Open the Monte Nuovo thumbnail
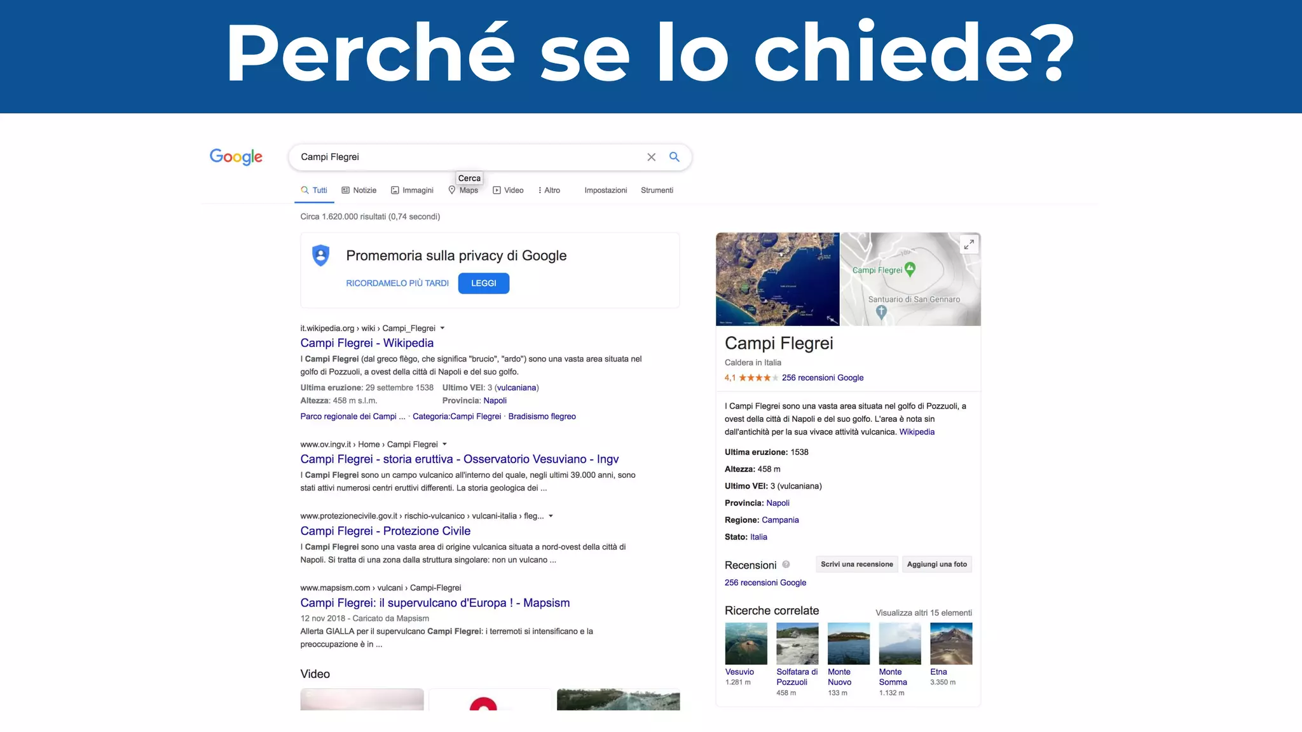Image resolution: width=1302 pixels, height=732 pixels. point(849,644)
